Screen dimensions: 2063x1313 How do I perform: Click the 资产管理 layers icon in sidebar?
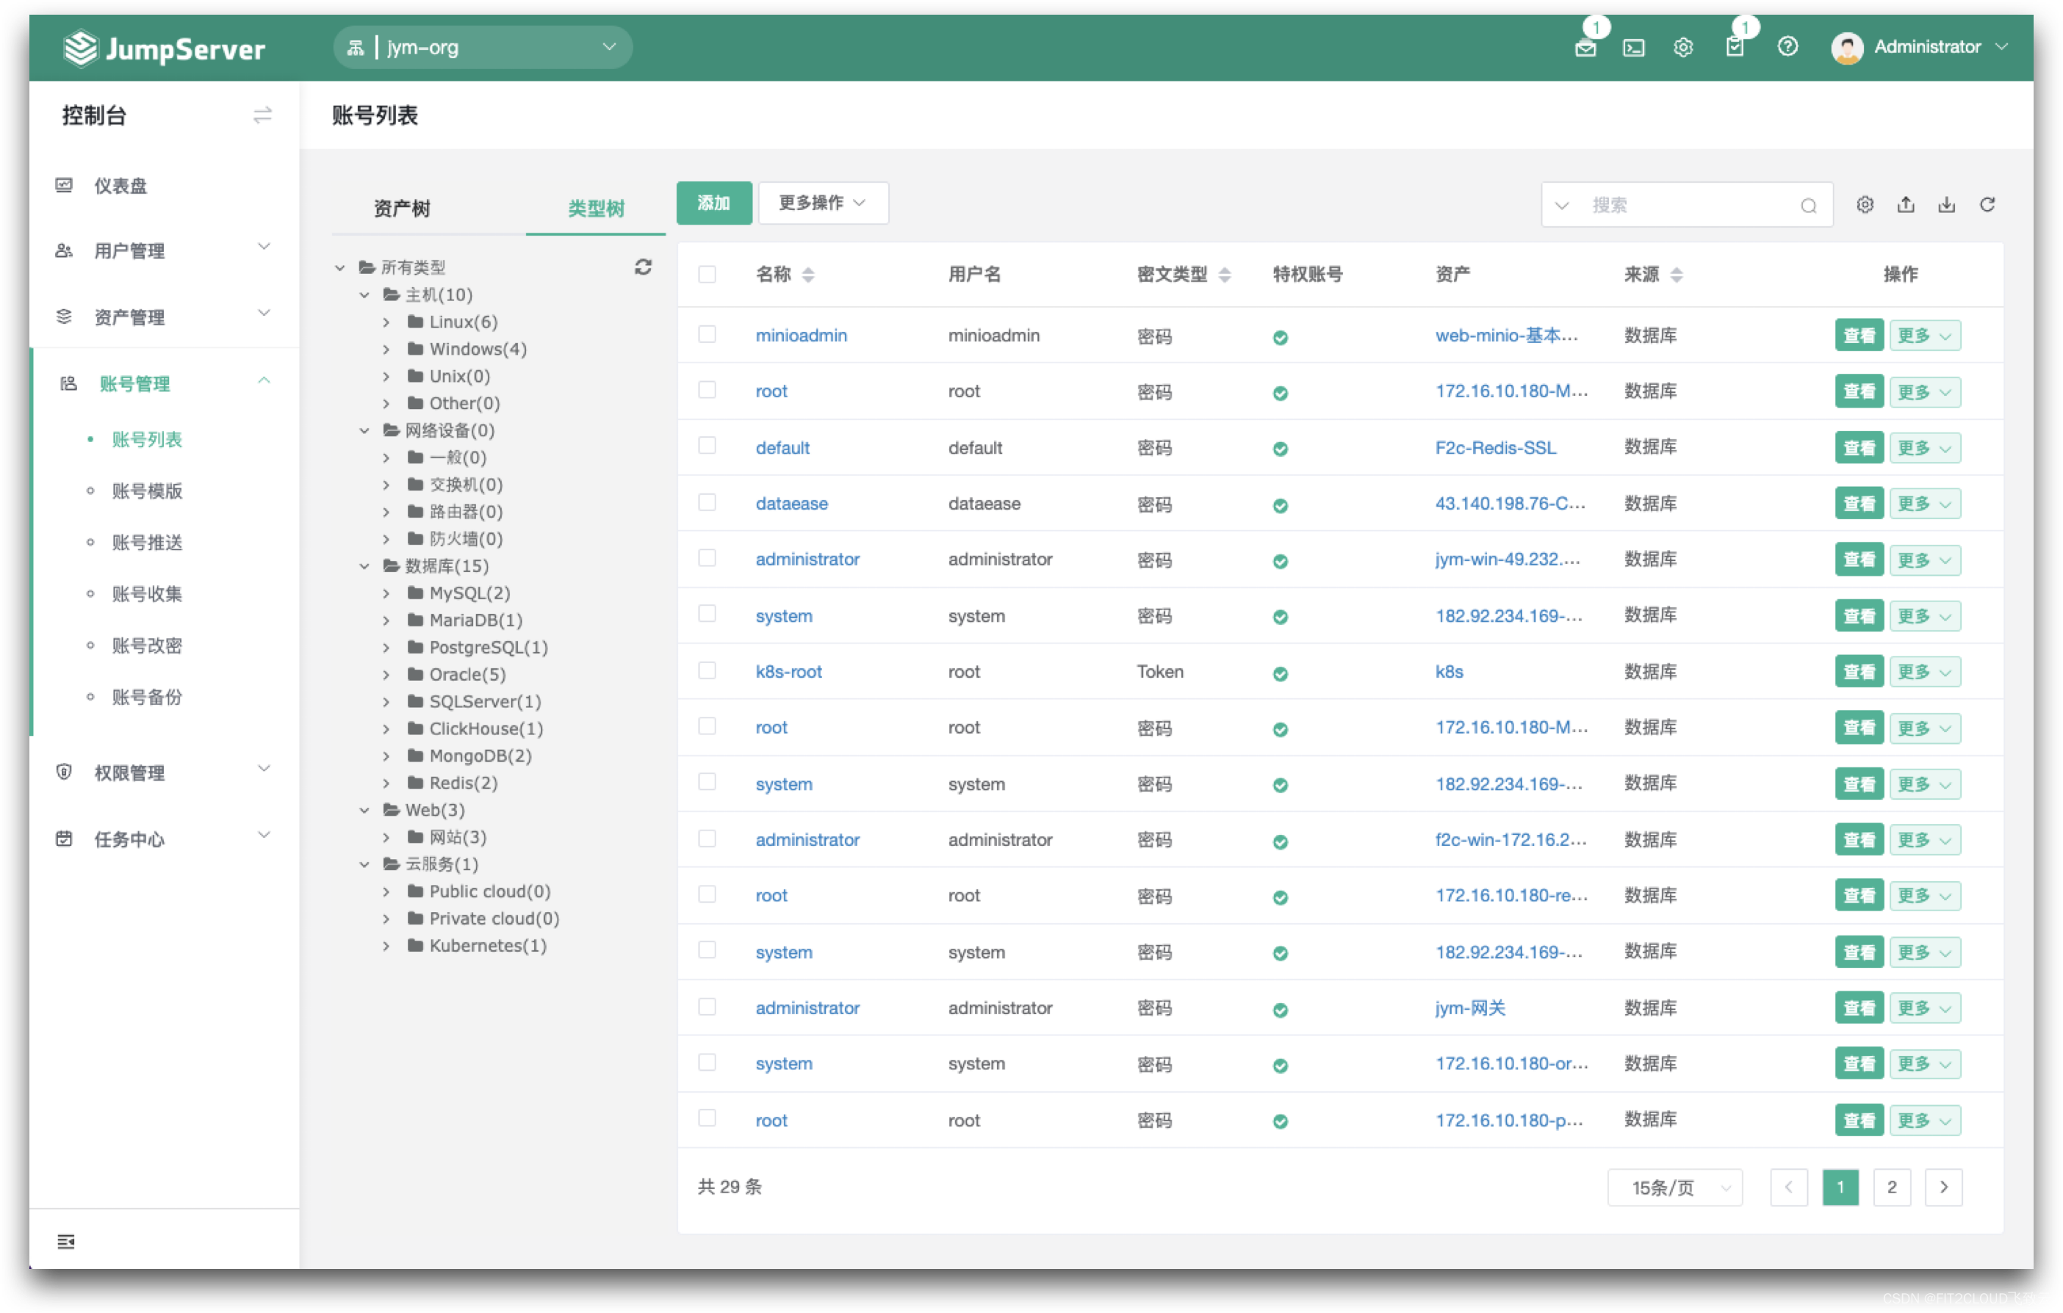coord(64,317)
